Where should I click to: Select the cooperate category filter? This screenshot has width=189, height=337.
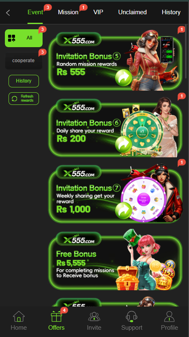pyautogui.click(x=24, y=61)
